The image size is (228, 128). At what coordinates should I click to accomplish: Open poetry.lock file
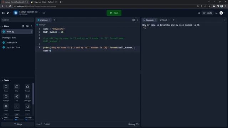[12, 43]
